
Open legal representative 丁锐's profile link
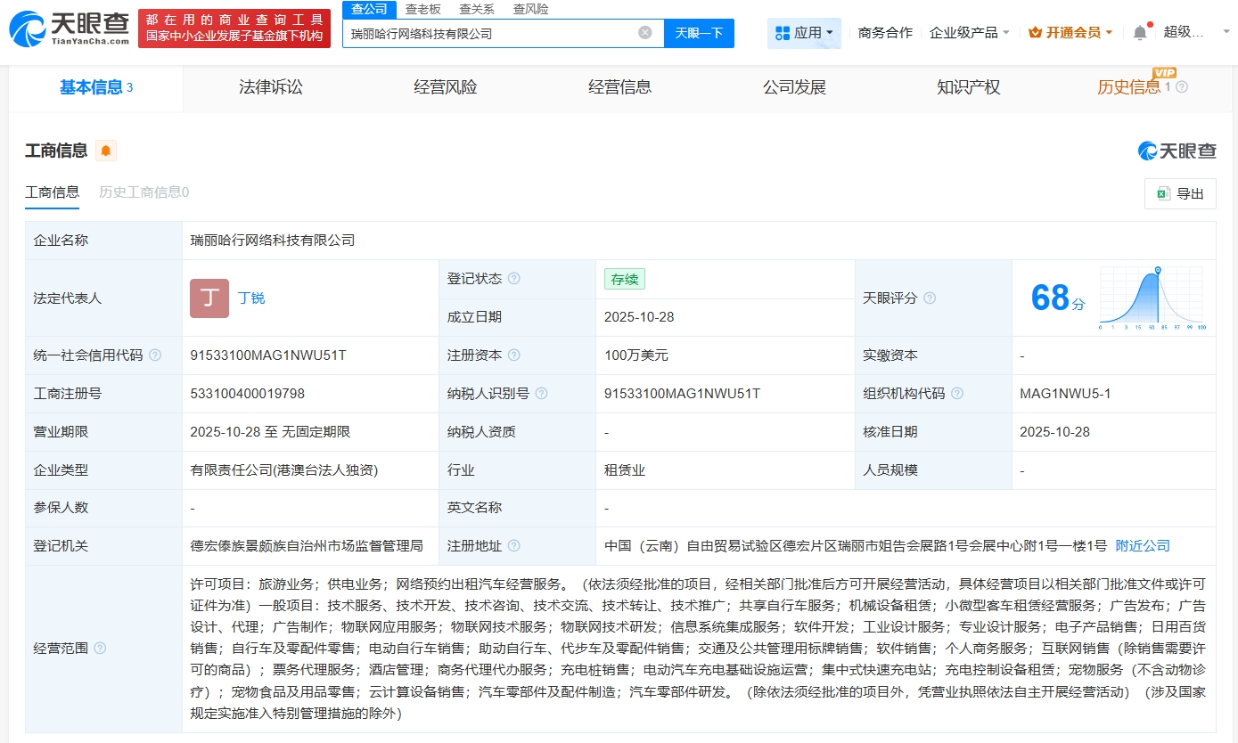tap(251, 298)
